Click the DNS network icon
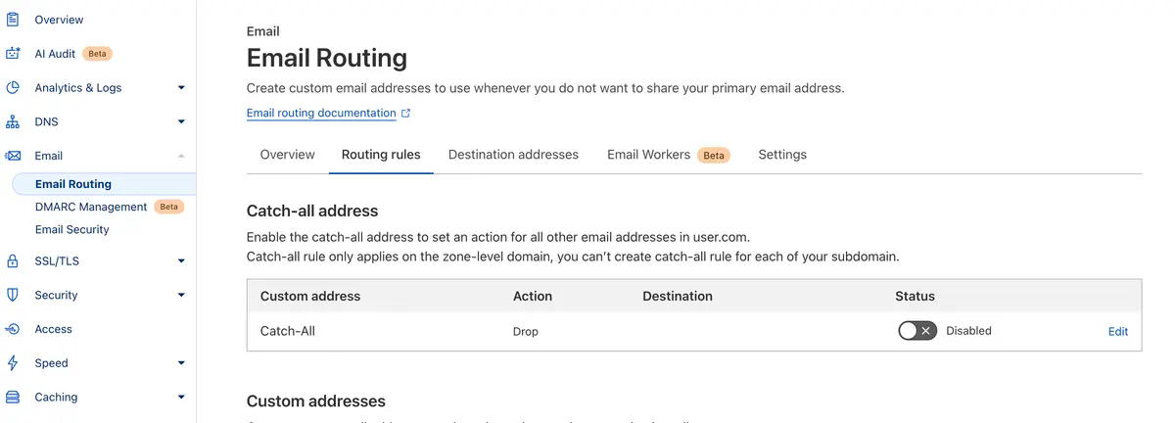Screen dimensions: 1175x423 pyautogui.click(x=13, y=121)
